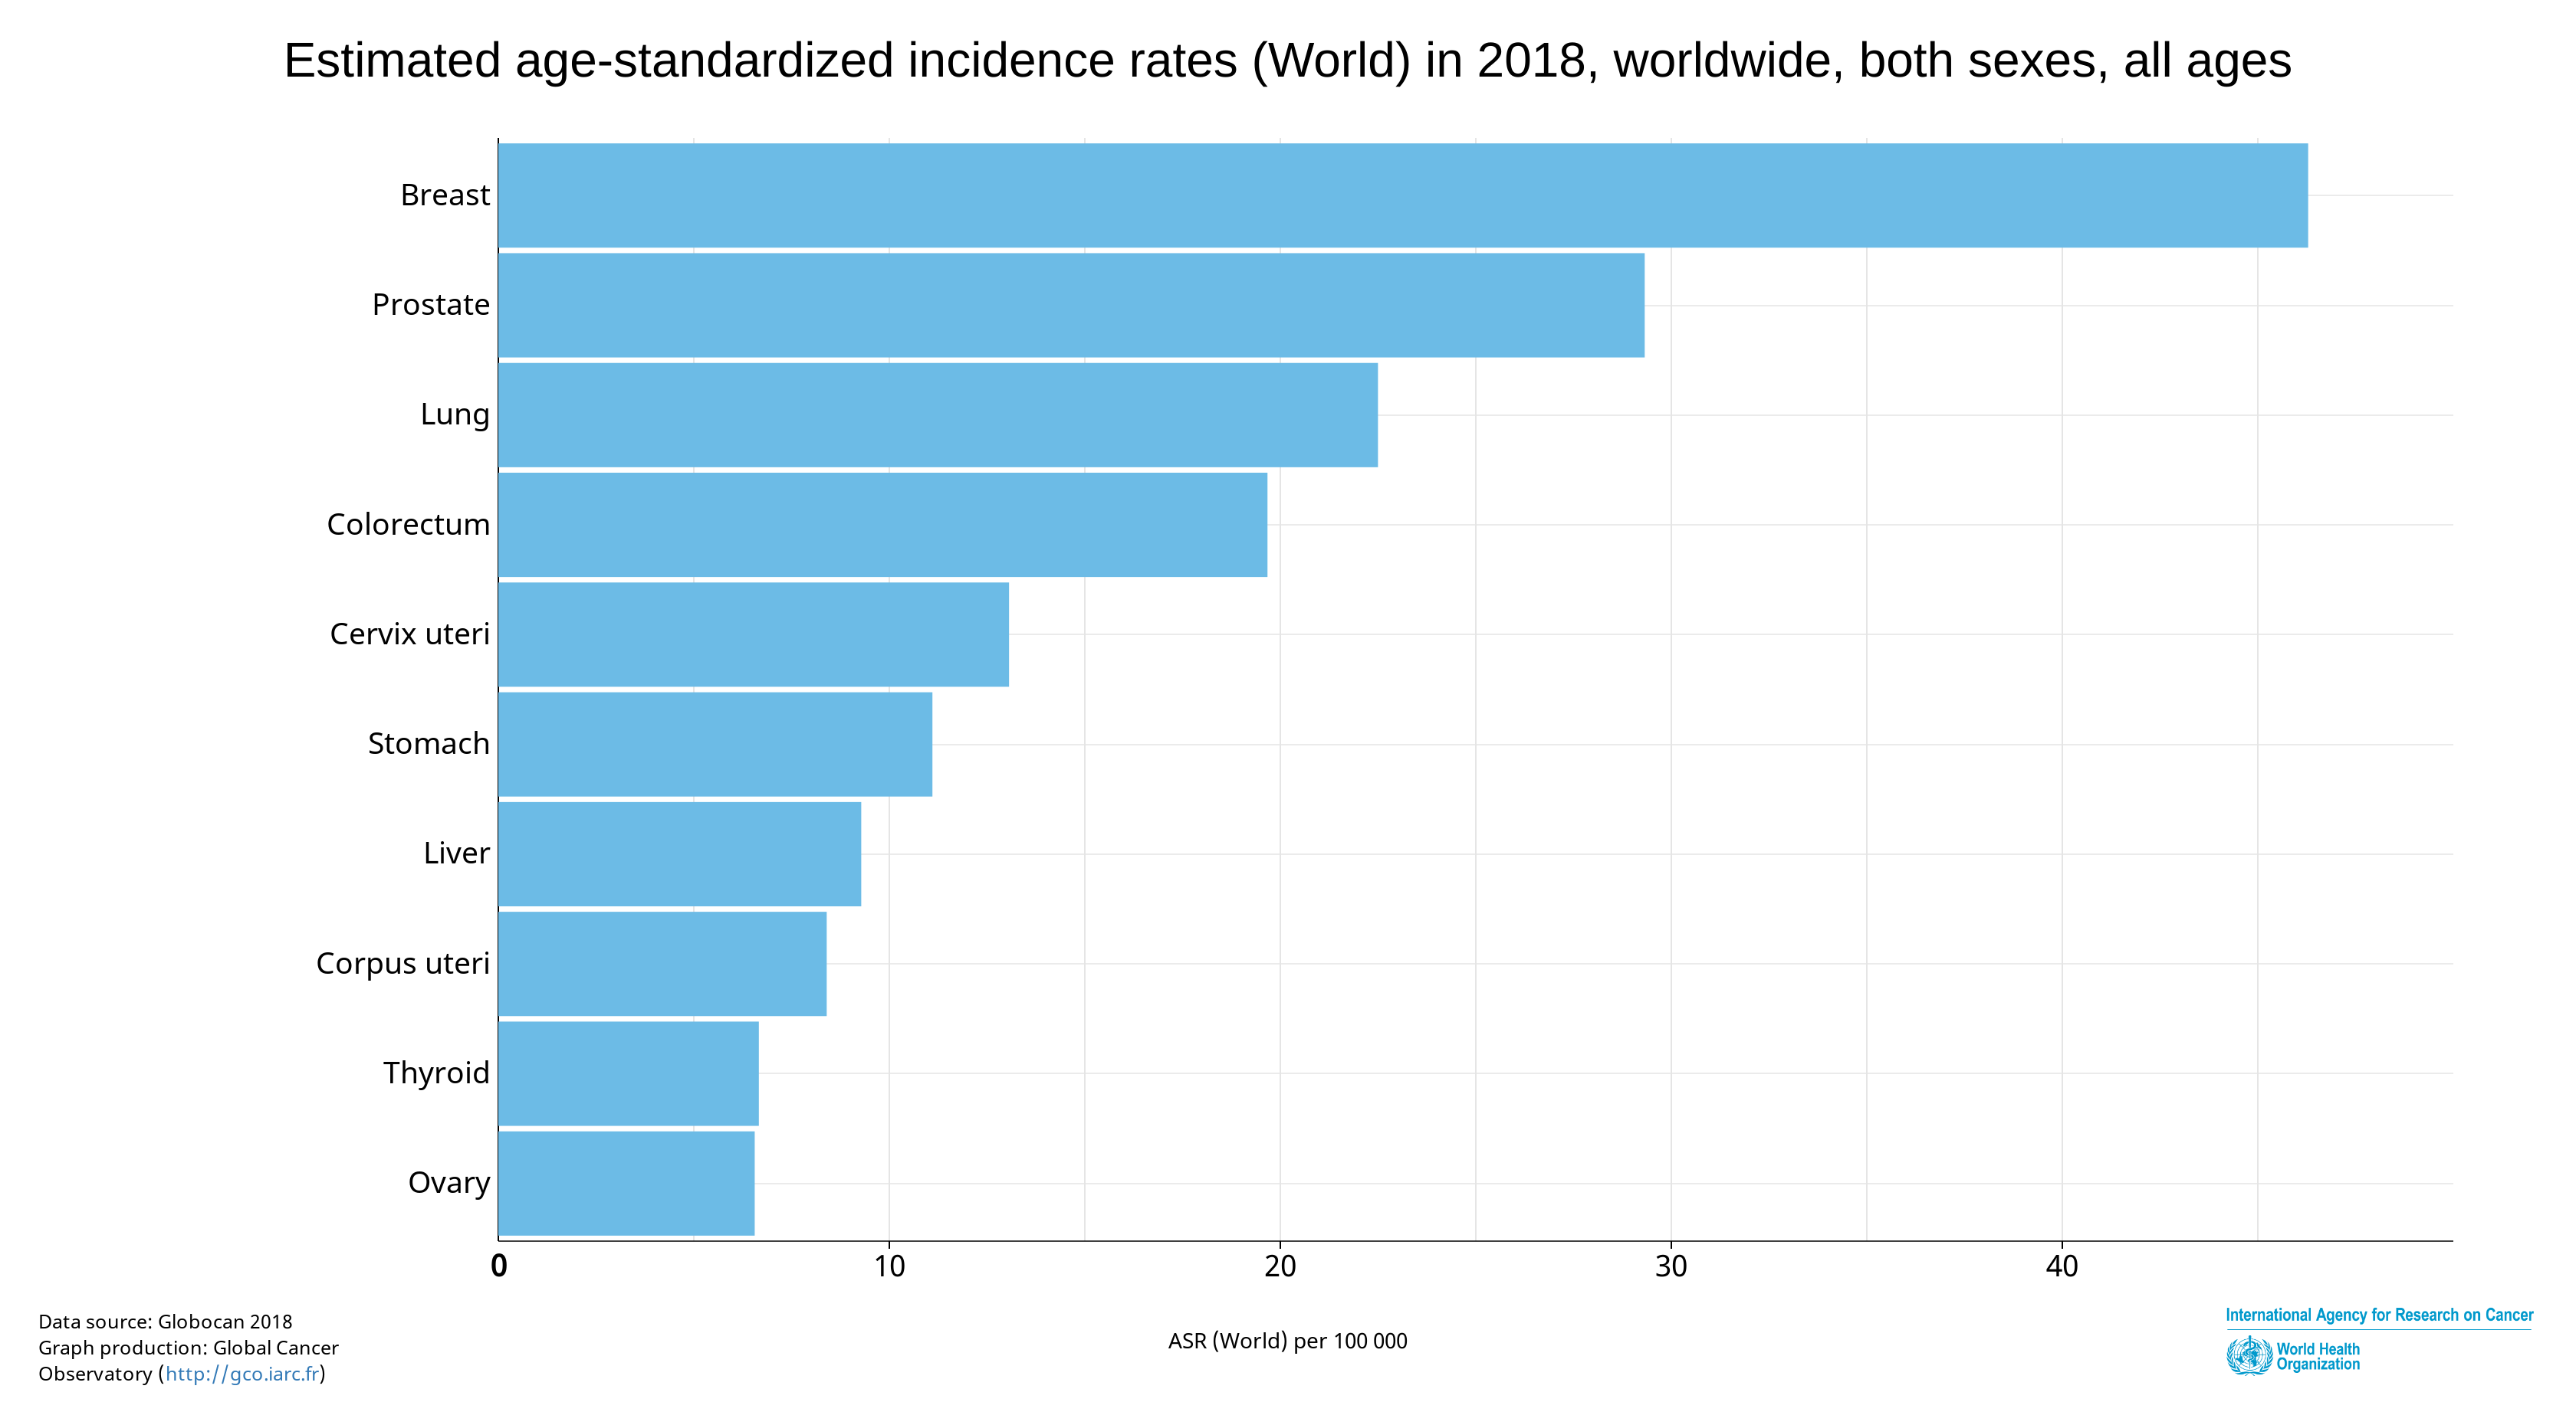Select the Prostate cancer bar

[x=1070, y=306]
